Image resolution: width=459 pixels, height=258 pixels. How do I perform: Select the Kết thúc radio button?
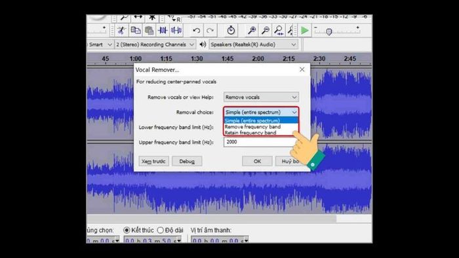(127, 230)
